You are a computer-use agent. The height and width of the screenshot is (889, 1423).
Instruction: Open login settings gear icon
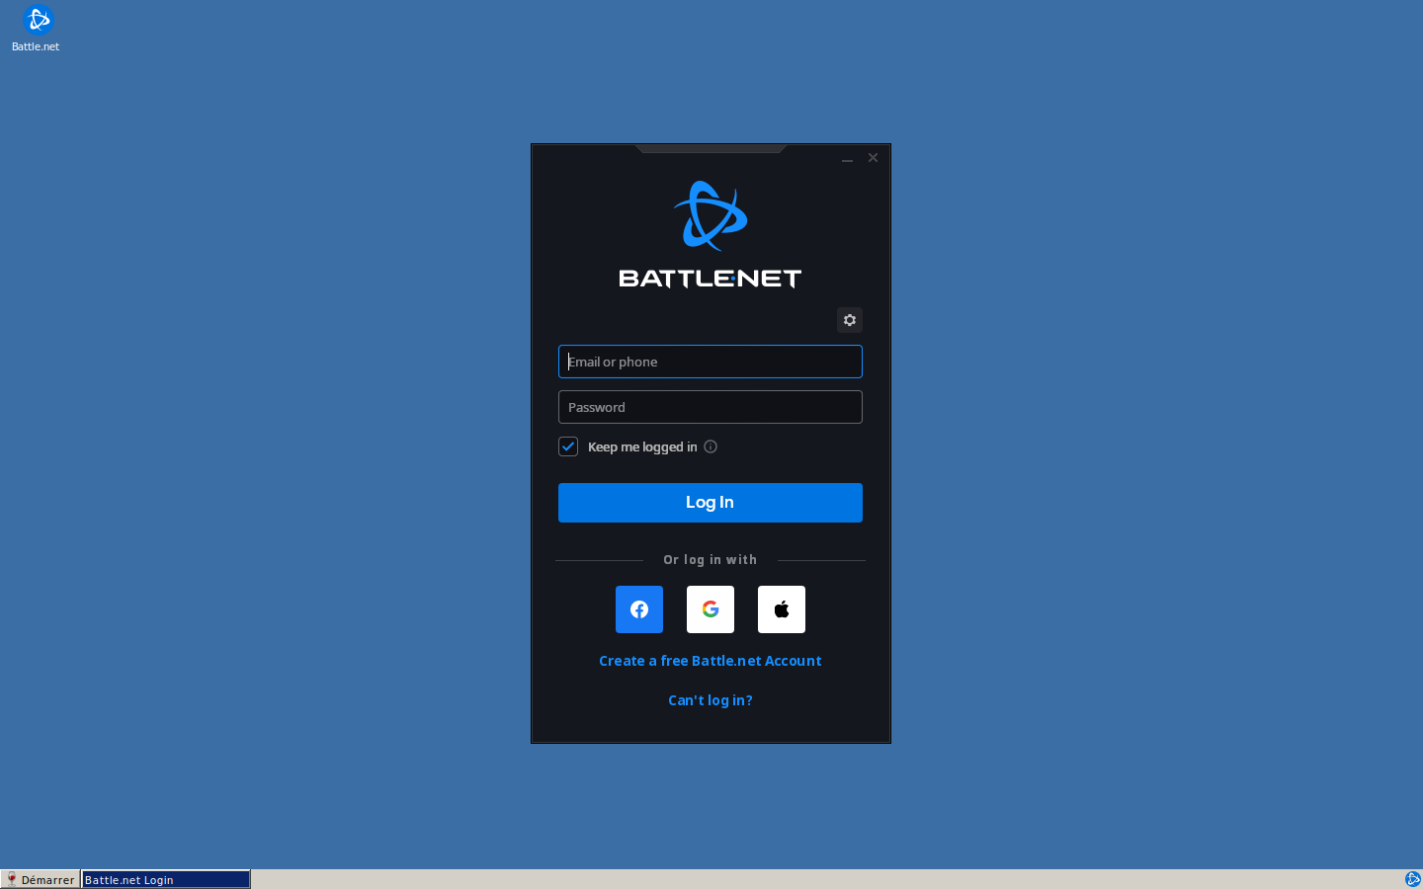[x=850, y=320]
